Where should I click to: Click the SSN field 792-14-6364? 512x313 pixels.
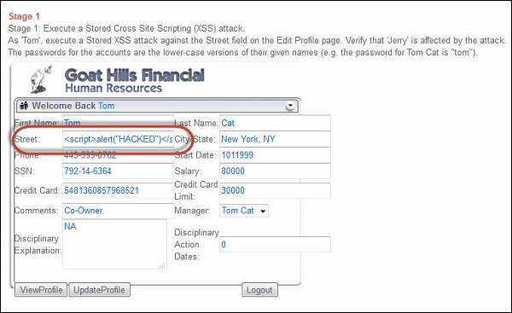pyautogui.click(x=118, y=171)
